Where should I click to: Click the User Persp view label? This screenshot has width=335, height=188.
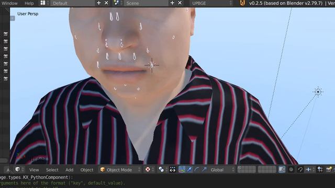click(x=28, y=14)
